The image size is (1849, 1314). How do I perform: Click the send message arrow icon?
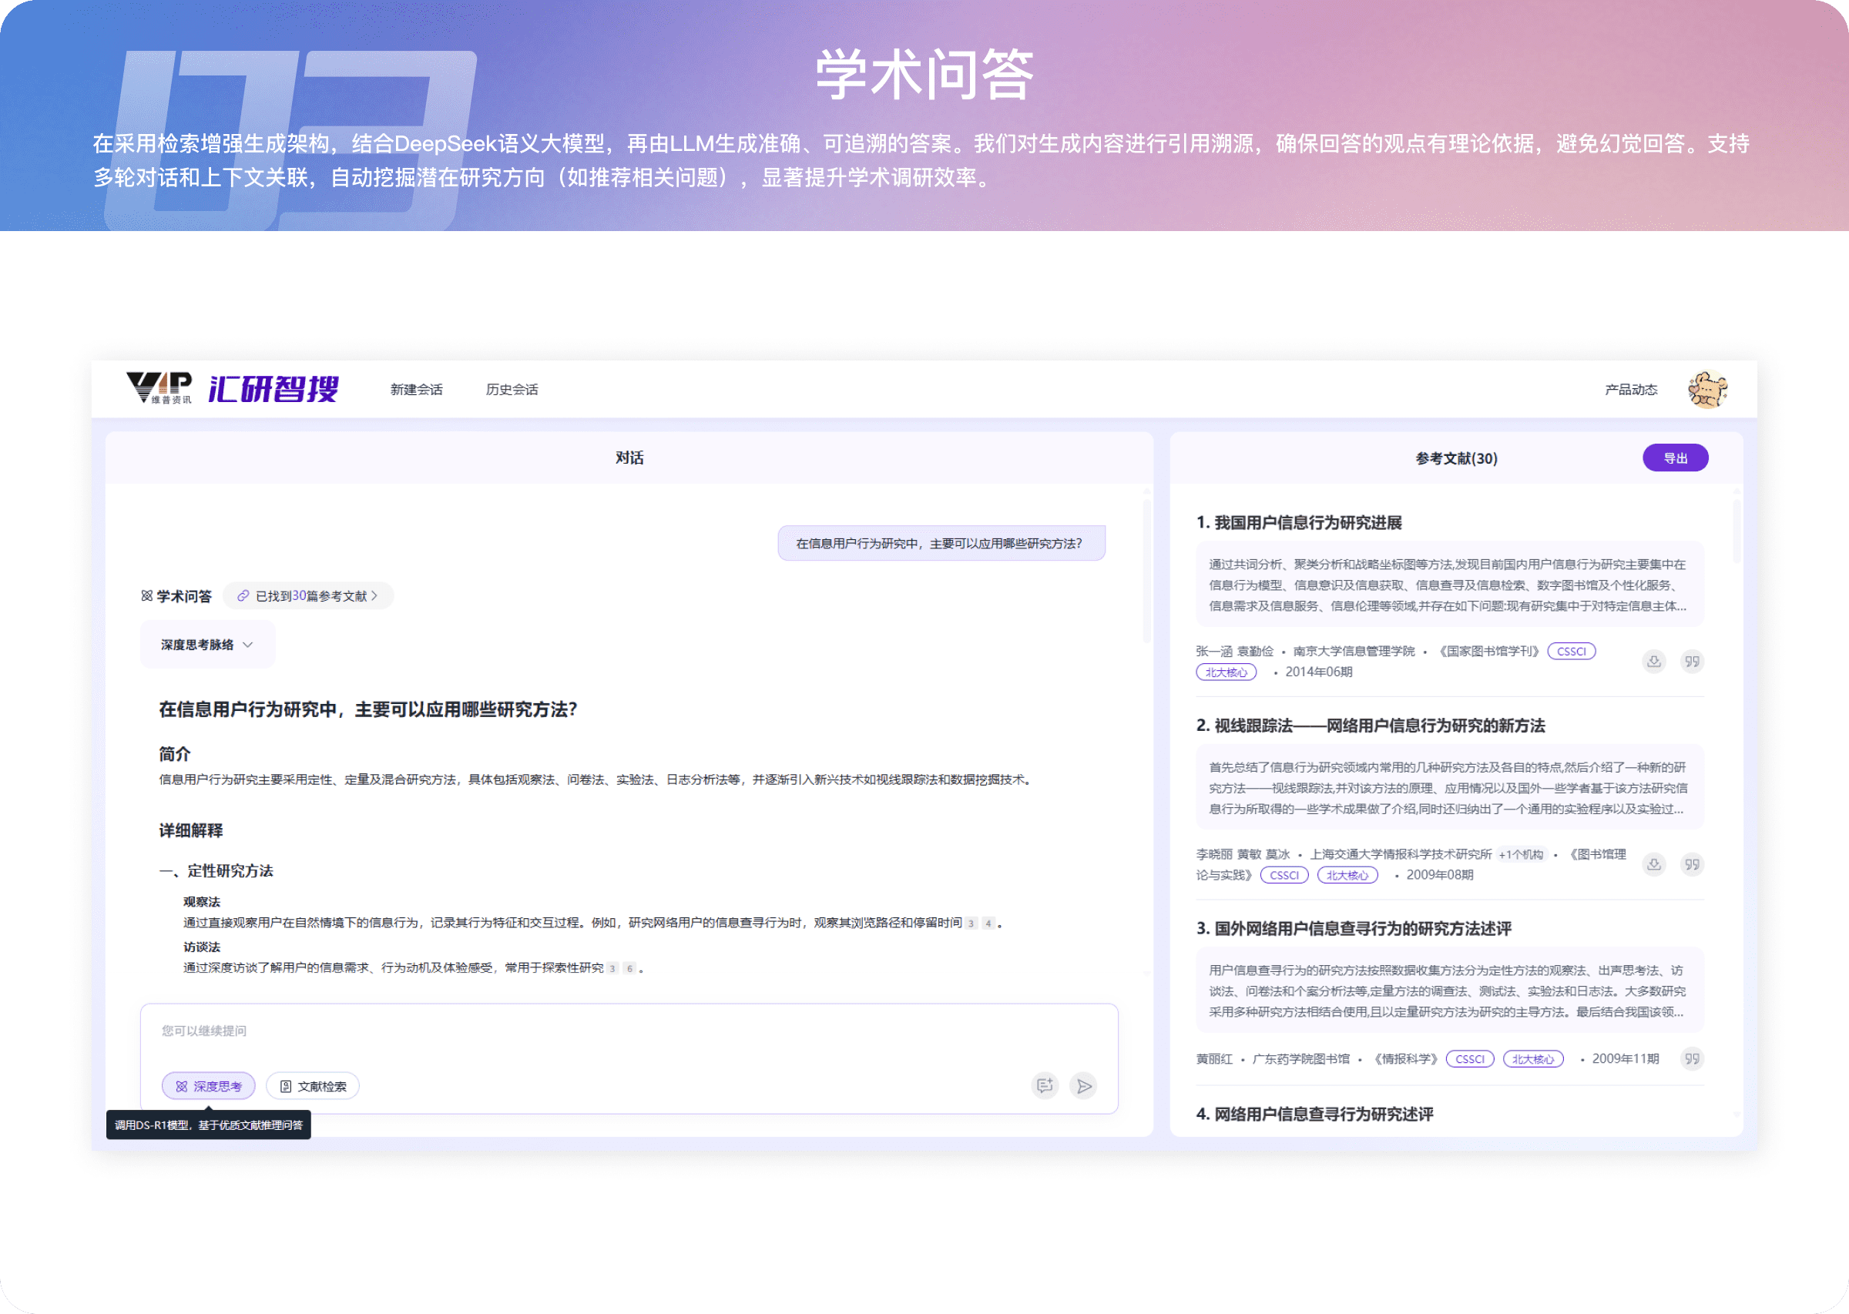[1083, 1086]
